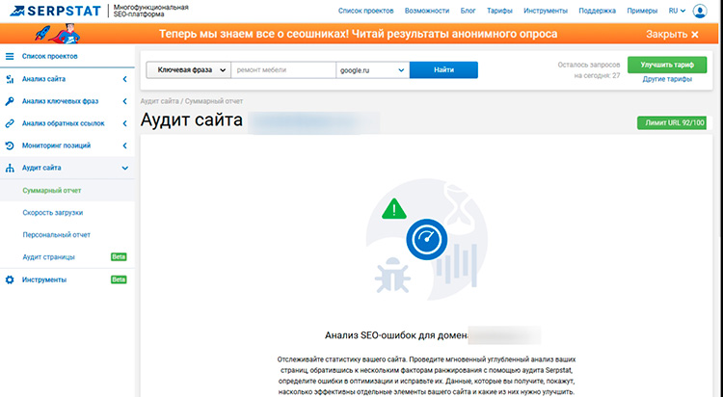Viewport: 723px width, 397px height.
Task: Select Суммарный отчет in sidebar
Action: [52, 191]
